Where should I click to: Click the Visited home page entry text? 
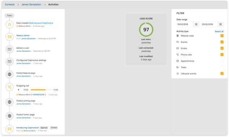pos(25,115)
